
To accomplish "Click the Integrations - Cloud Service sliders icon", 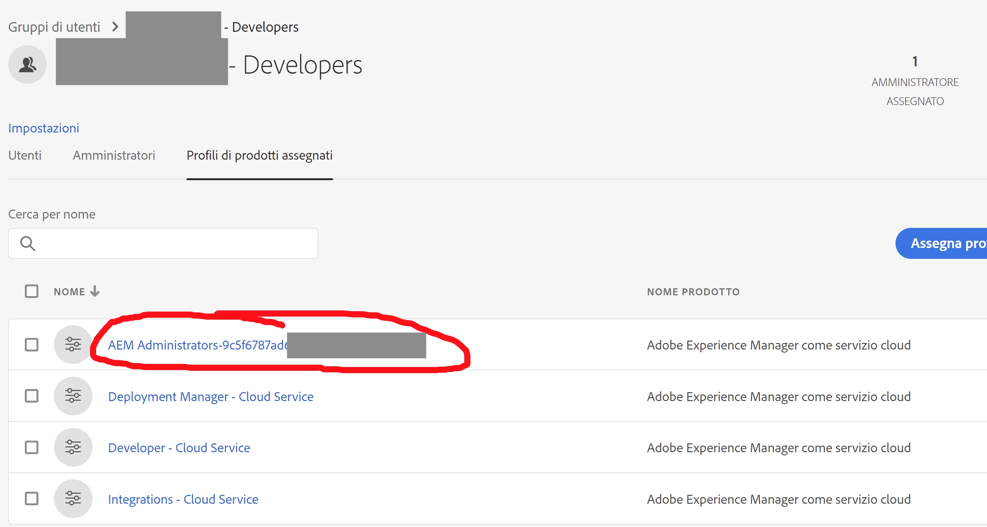I will point(73,499).
